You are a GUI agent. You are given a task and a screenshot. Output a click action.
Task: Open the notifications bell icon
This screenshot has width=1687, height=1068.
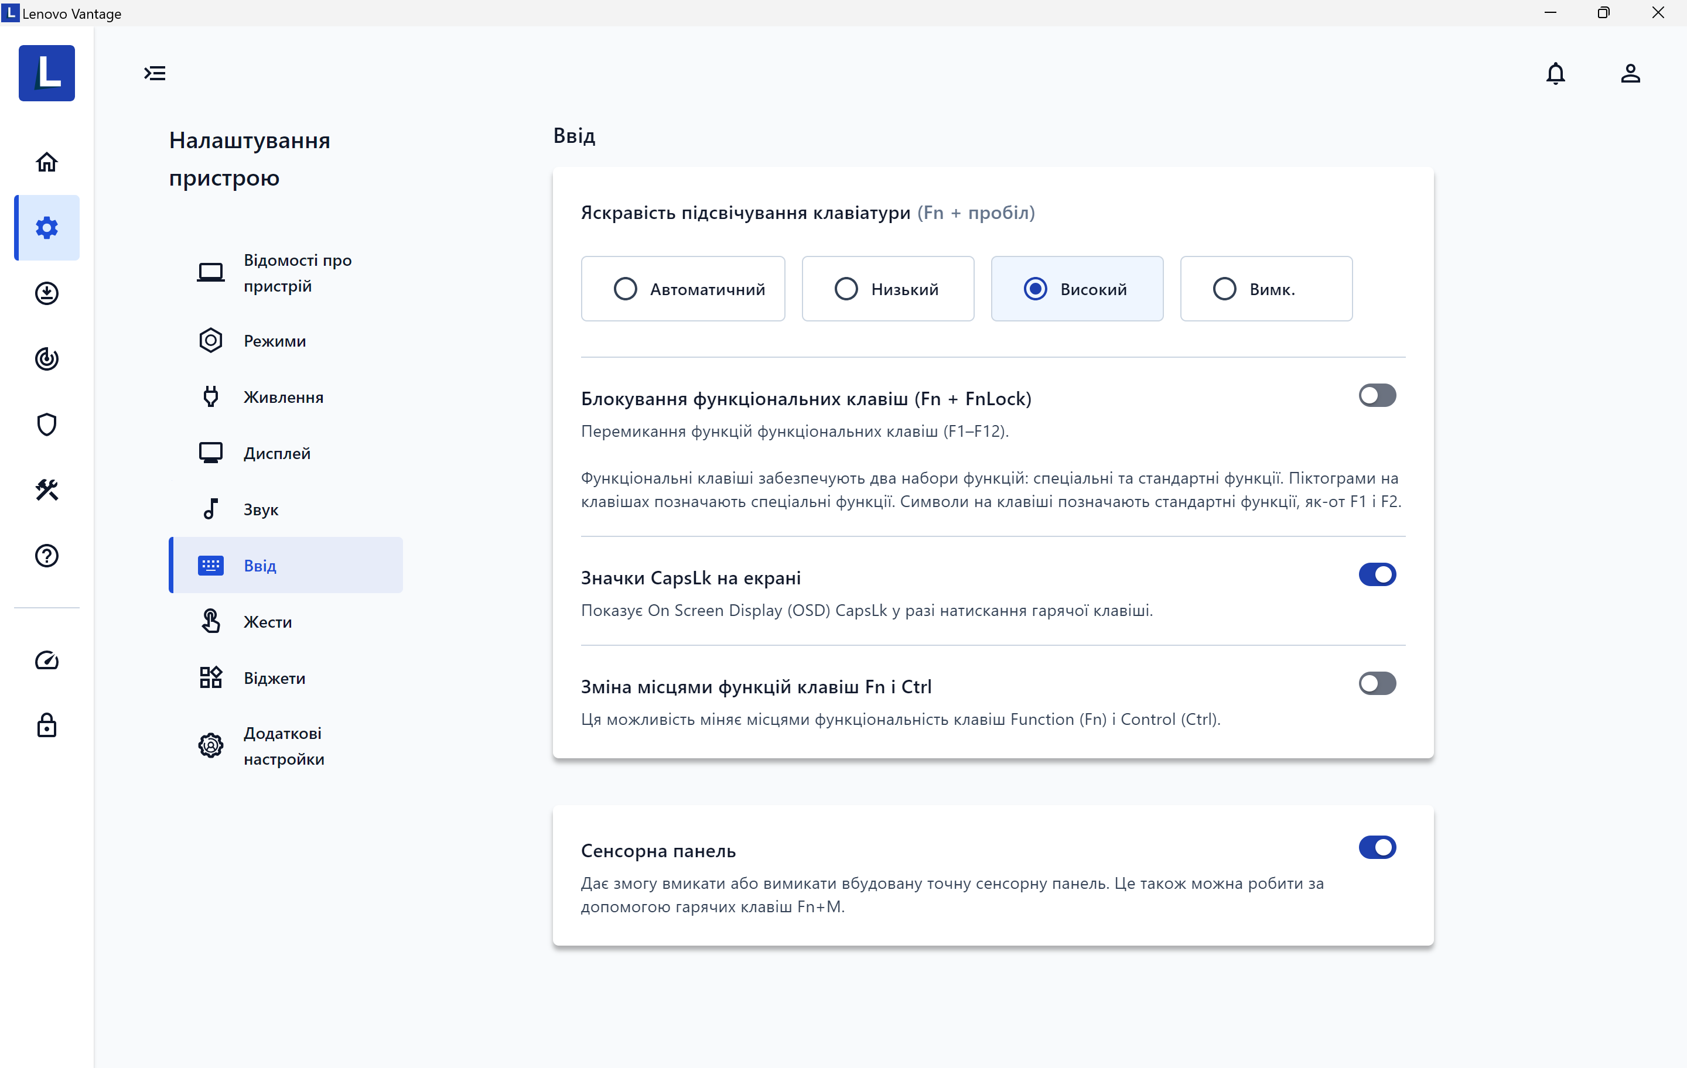[1555, 74]
